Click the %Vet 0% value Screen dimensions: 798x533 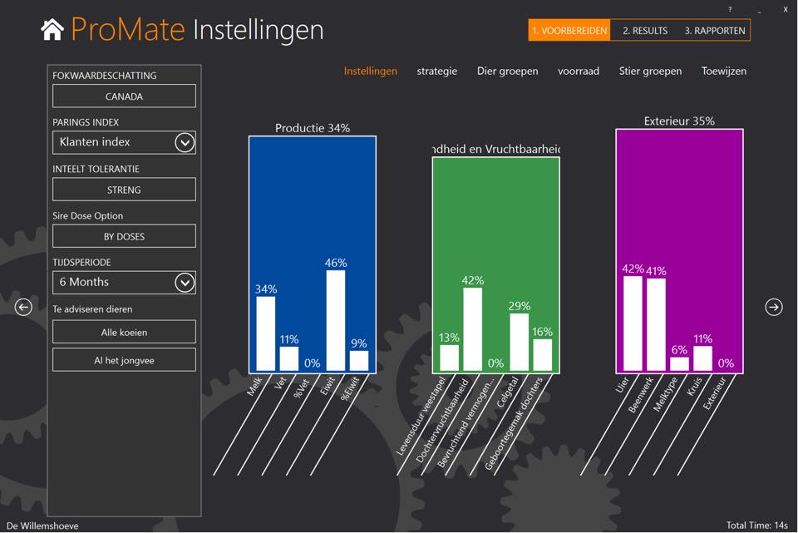pos(313,363)
